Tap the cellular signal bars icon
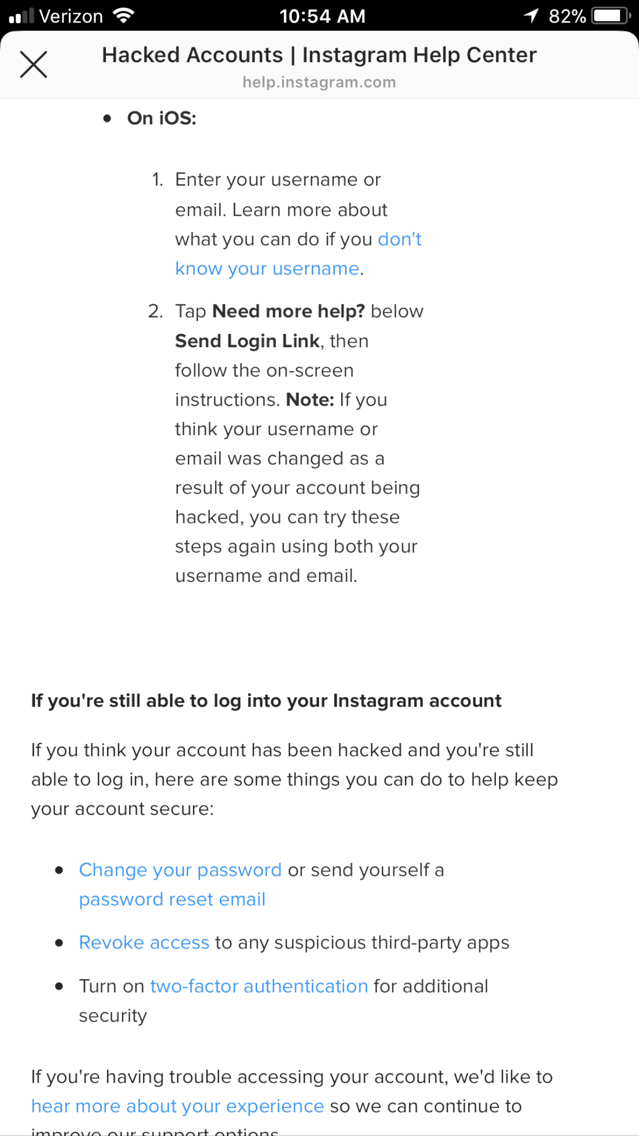 [22, 16]
